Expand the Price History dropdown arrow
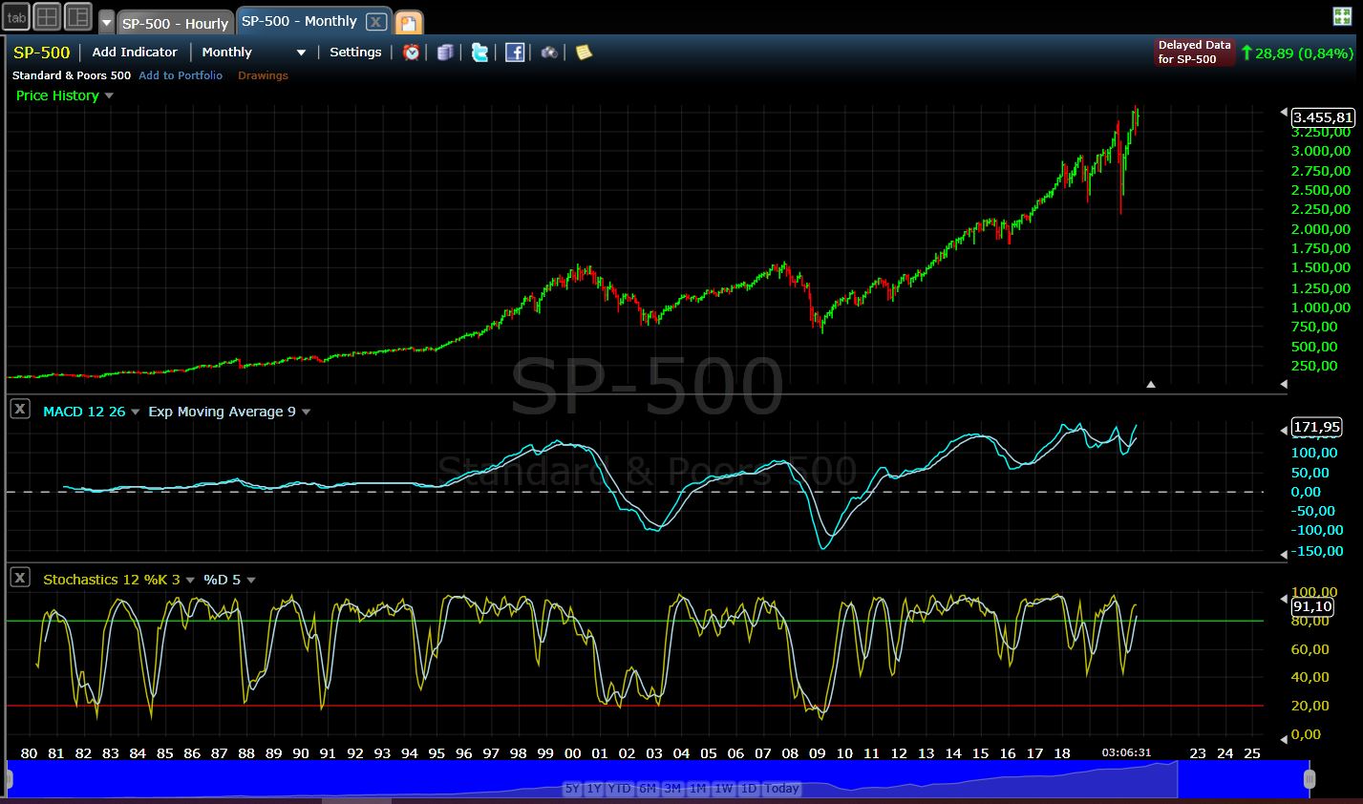This screenshot has width=1363, height=804. 109,95
